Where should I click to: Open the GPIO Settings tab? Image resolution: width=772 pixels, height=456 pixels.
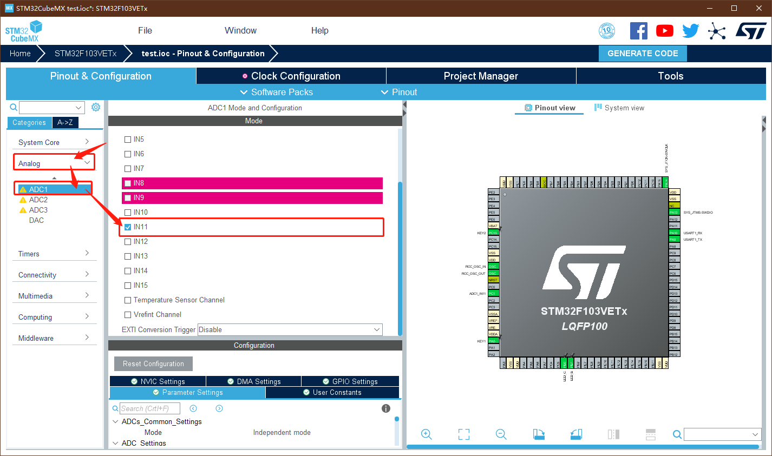tap(350, 381)
